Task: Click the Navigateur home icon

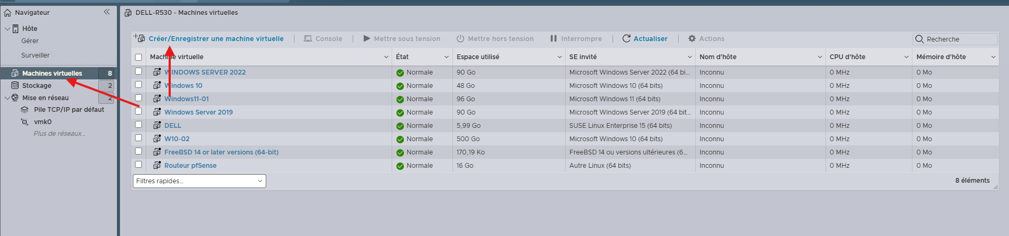Action: [x=7, y=12]
